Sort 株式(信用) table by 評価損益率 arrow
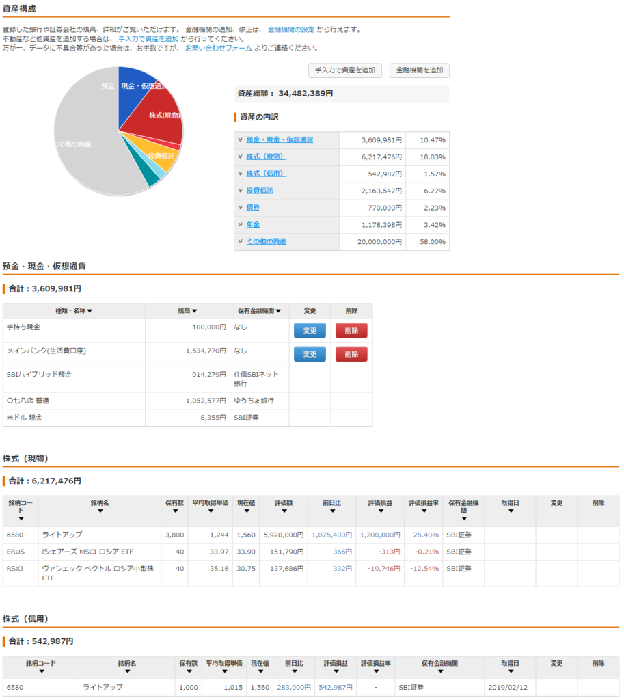This screenshot has height=700, width=624. [x=376, y=671]
